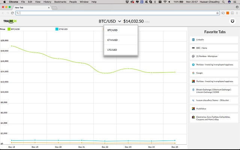Open the Huddlebuy favorite tab
The image size is (240, 150).
214,109
